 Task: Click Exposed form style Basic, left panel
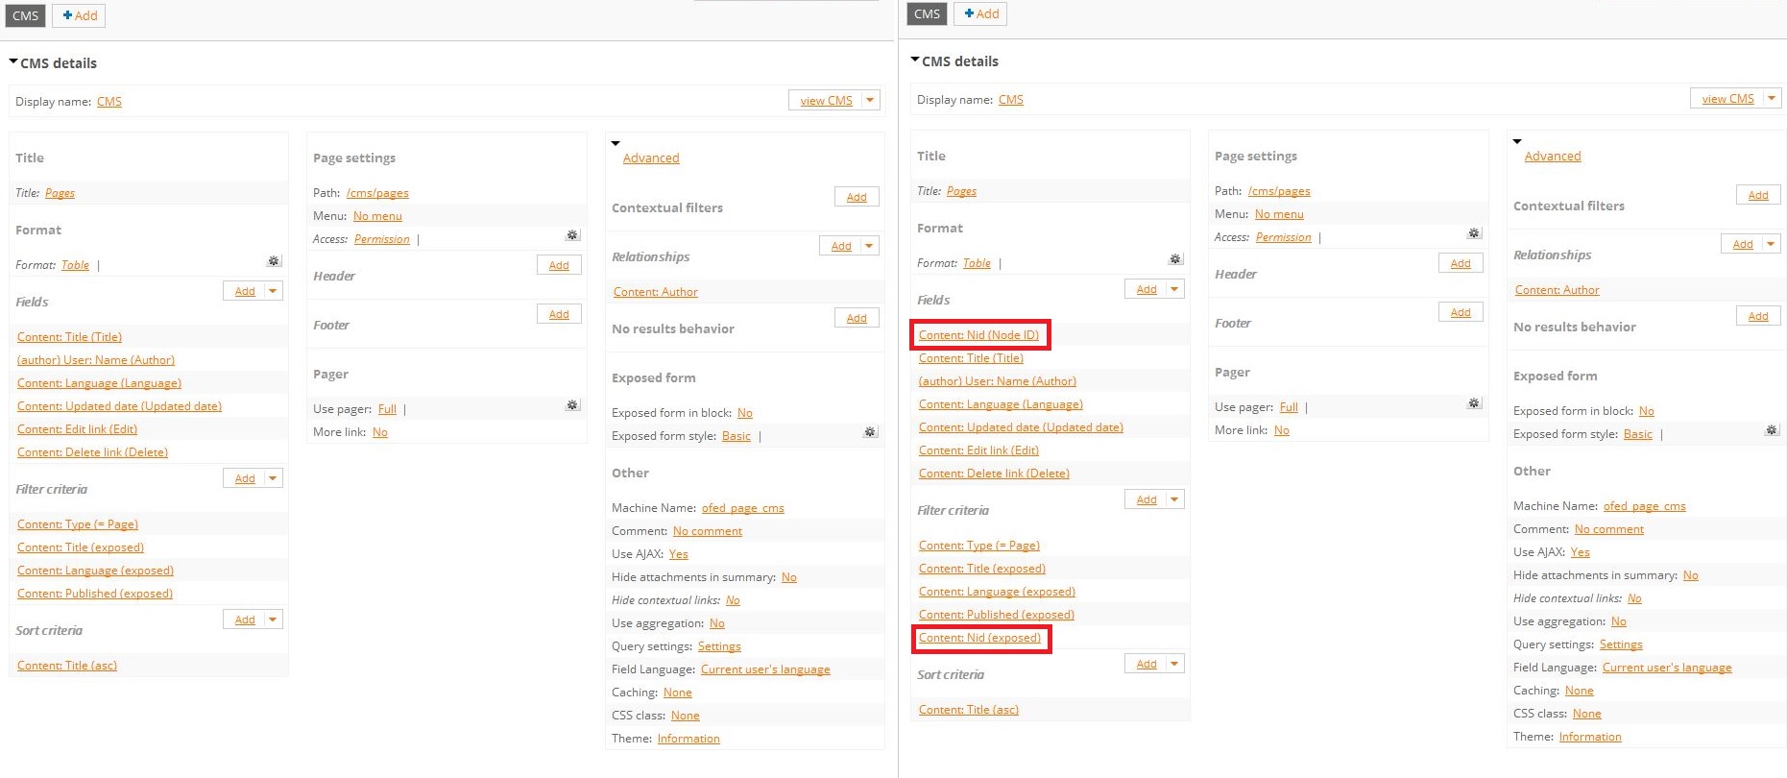(737, 436)
